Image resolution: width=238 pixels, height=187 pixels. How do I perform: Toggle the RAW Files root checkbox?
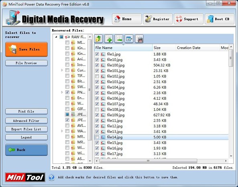point(61,37)
